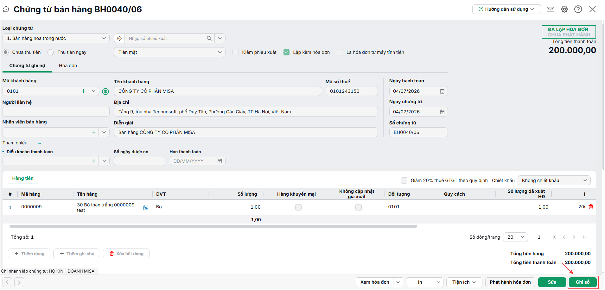Expand the Mã khách hàng dropdown arrow
Image resolution: width=605 pixels, height=290 pixels.
(93, 91)
